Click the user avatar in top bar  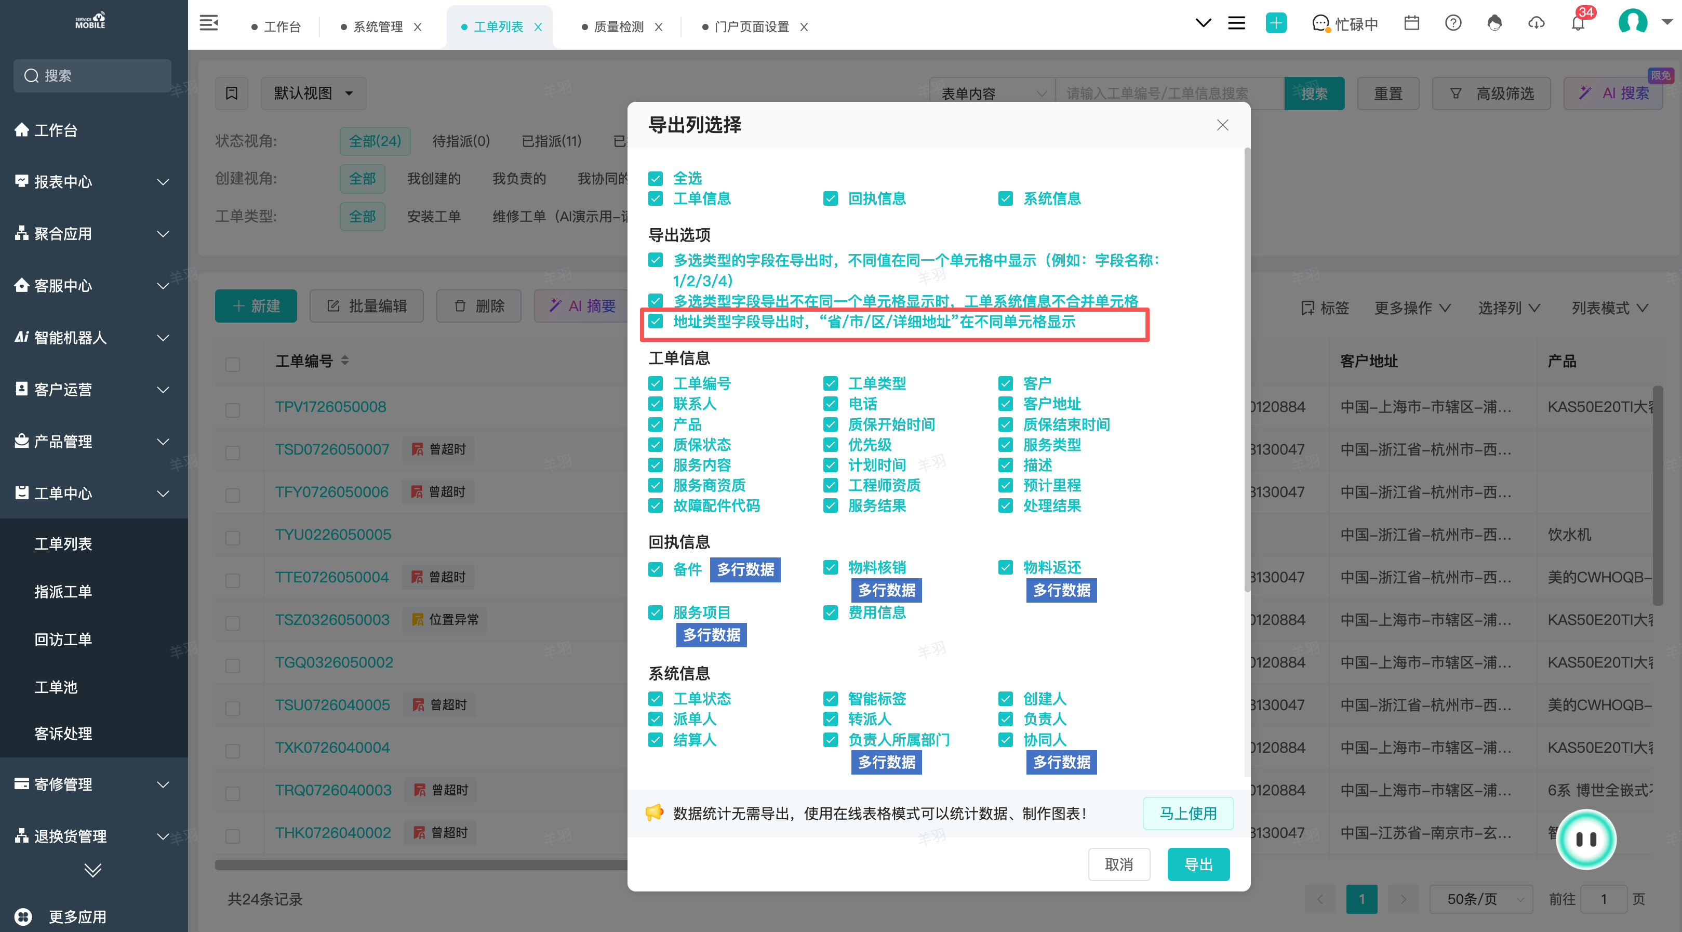1632,22
